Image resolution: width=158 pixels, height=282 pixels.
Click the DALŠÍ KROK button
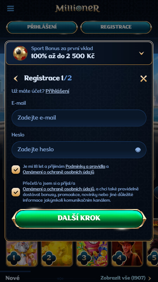point(79,219)
